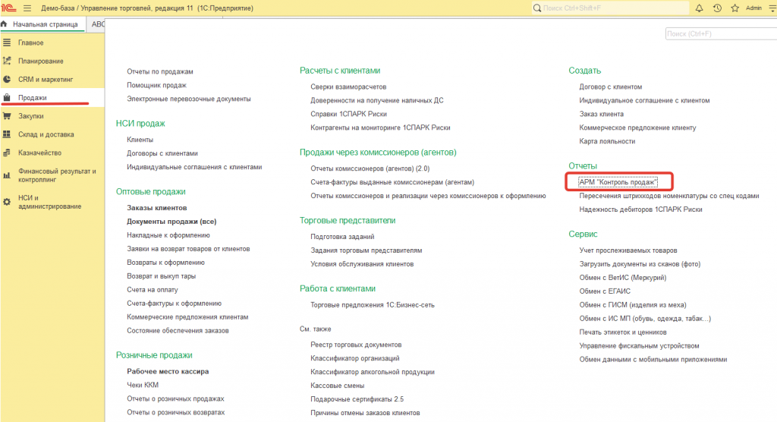Open notifications bell icon
This screenshot has width=777, height=422.
(699, 8)
